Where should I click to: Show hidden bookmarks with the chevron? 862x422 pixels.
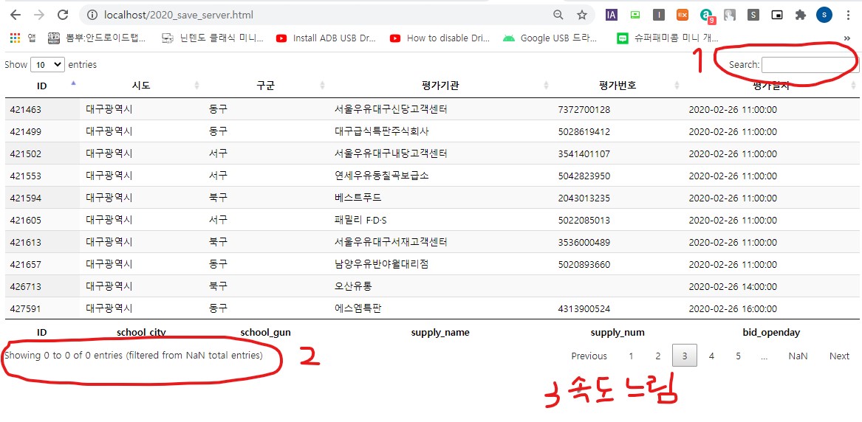tap(846, 38)
